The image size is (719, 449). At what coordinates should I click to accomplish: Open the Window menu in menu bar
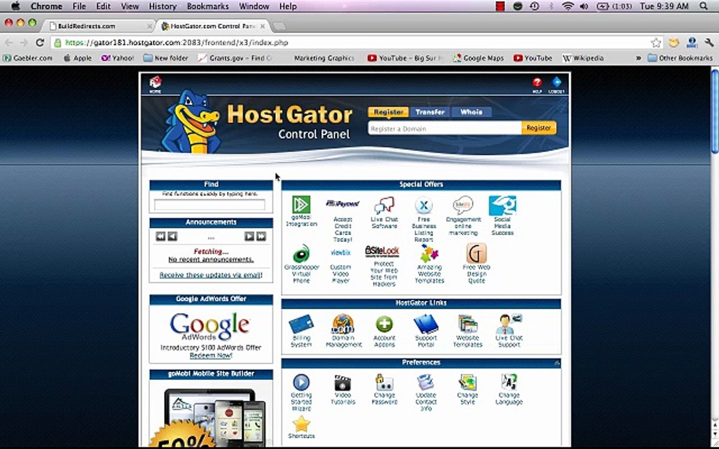254,6
